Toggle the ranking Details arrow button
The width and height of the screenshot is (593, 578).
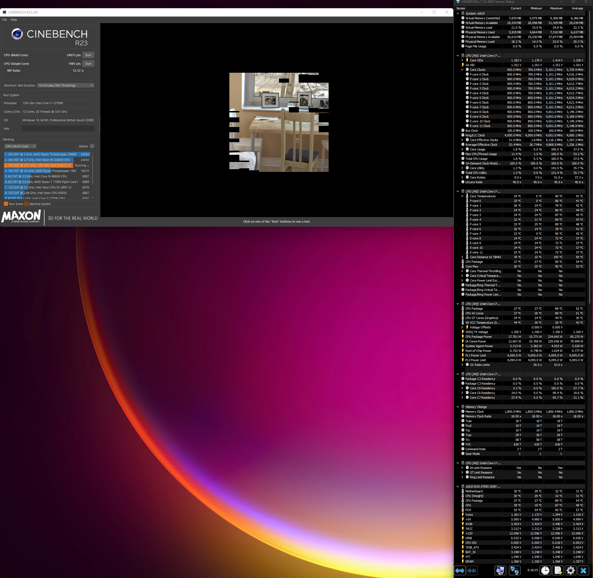tap(92, 146)
